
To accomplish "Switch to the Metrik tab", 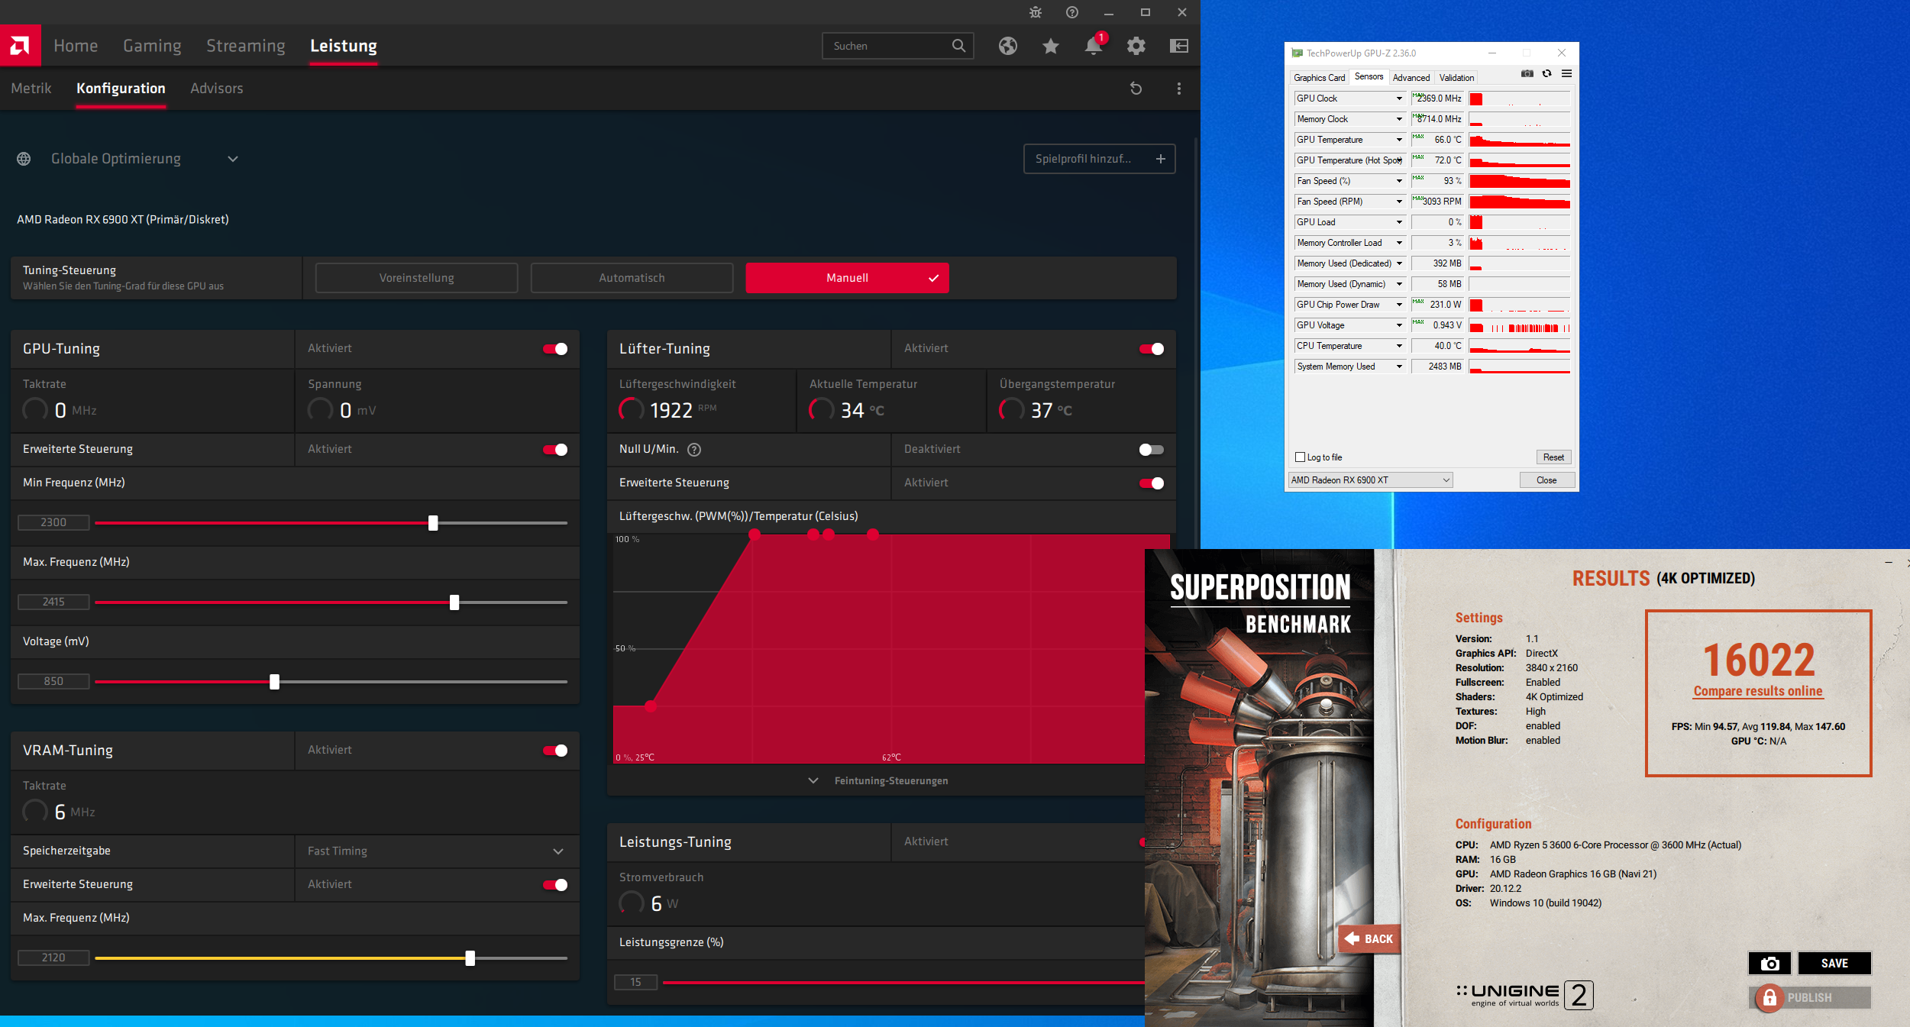I will pos(31,89).
